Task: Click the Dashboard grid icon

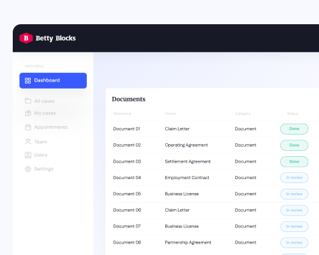Action: tap(27, 80)
